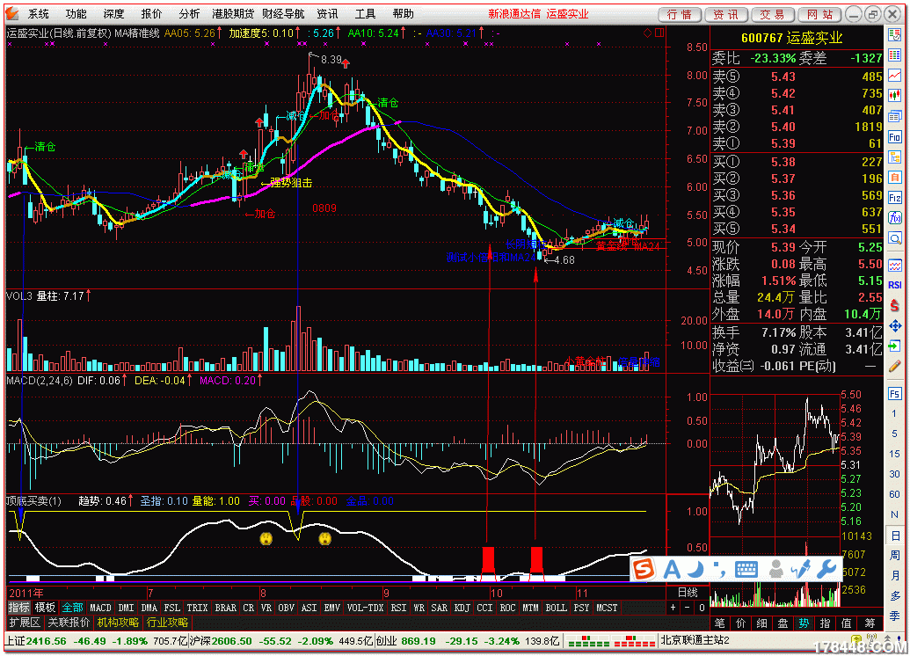The image size is (910, 656).
Task: Open the 帮助 menu
Action: [x=404, y=13]
